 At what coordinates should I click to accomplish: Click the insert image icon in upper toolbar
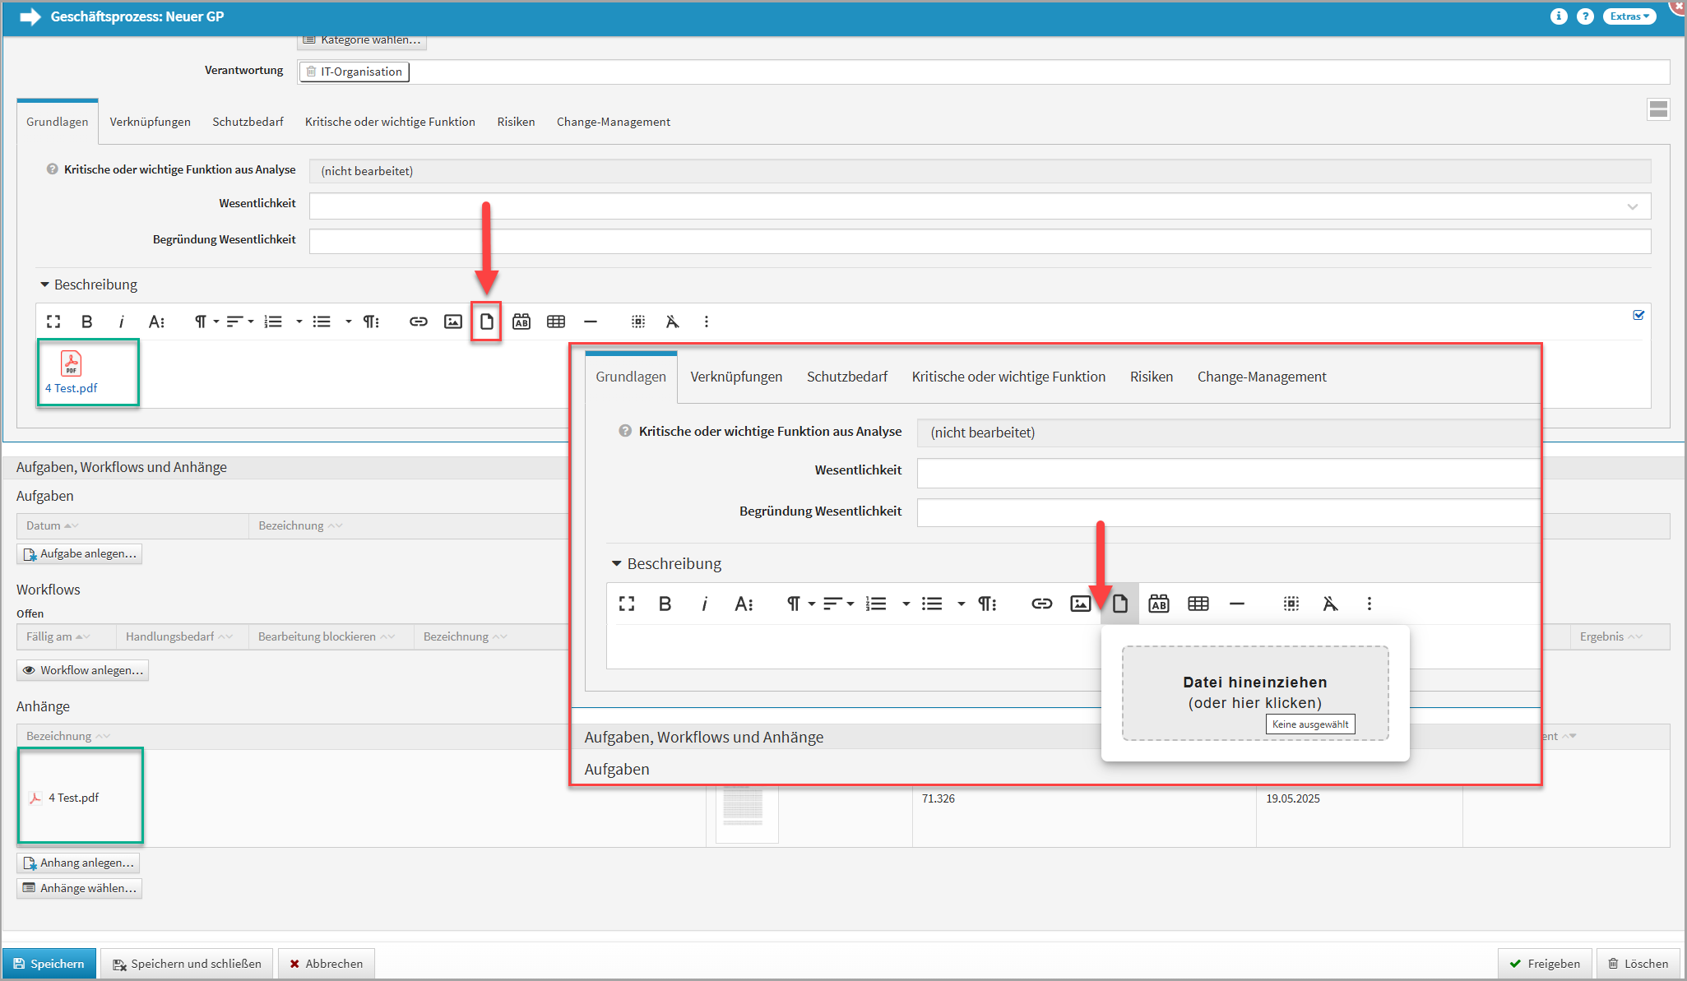(x=452, y=322)
